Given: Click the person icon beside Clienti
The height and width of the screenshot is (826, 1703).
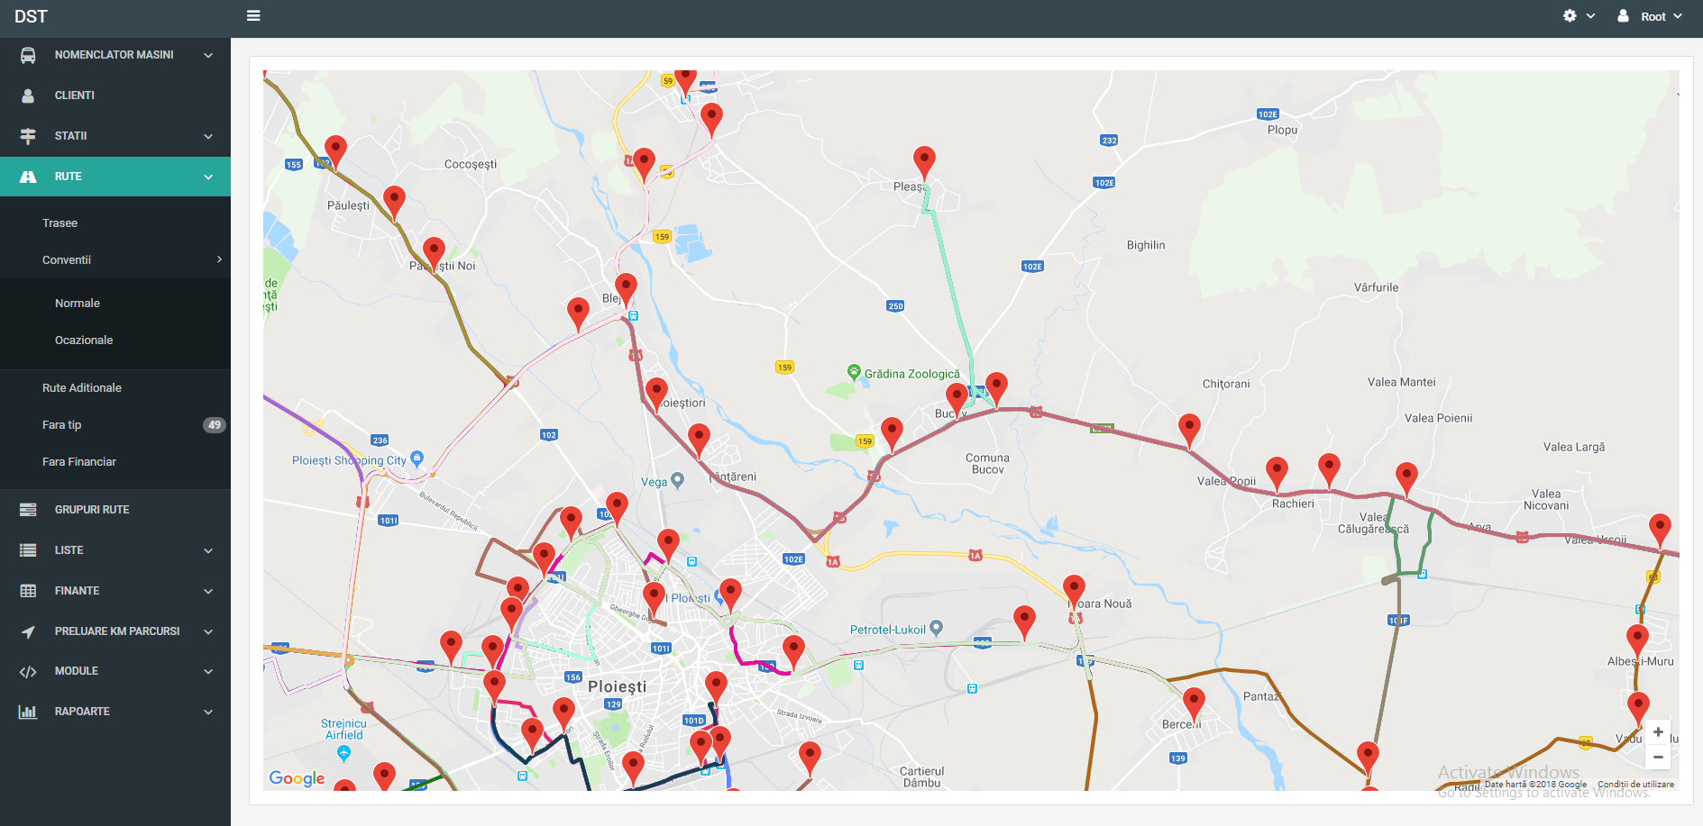Looking at the screenshot, I should point(28,95).
